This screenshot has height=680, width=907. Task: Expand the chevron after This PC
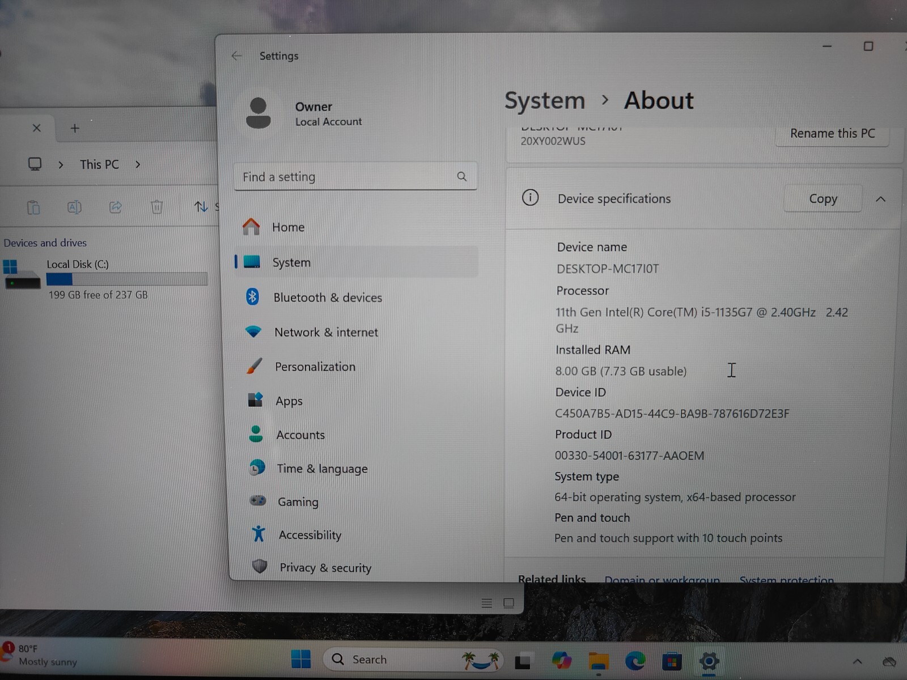pos(138,164)
